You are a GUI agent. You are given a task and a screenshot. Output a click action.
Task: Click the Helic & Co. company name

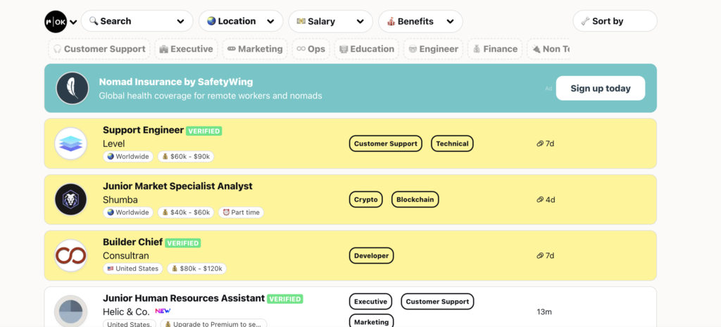pyautogui.click(x=127, y=312)
